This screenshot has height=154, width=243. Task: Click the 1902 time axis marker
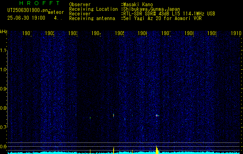tap(50, 33)
